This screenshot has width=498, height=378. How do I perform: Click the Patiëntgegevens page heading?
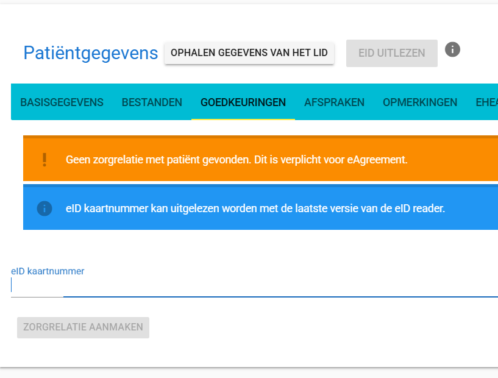tap(91, 53)
